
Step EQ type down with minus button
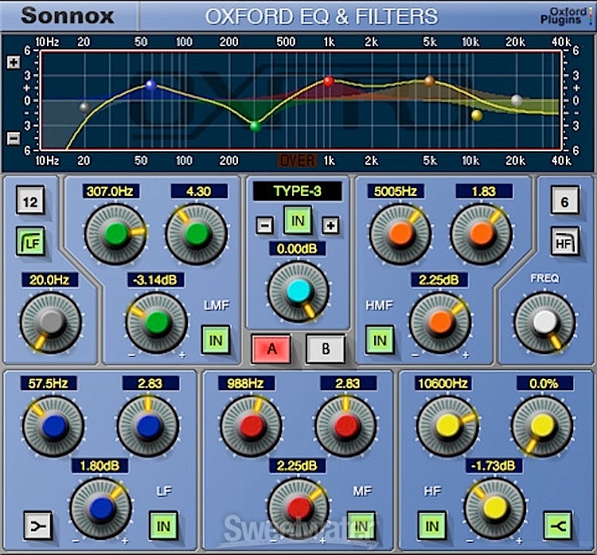(x=264, y=225)
